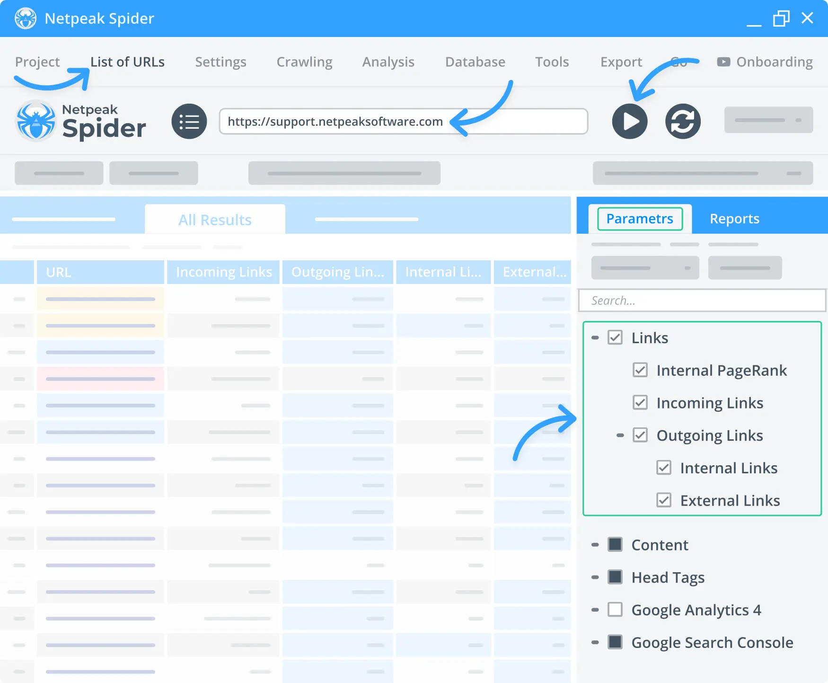Toggle the Head Tags checkbox

tap(615, 577)
